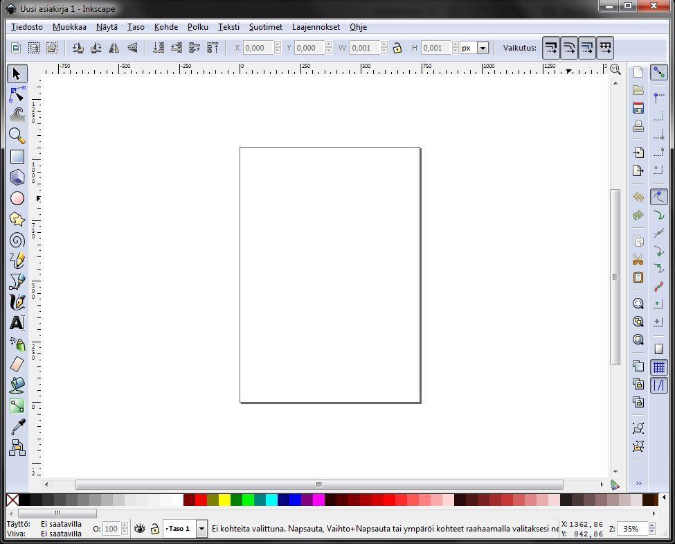675x544 pixels.
Task: Select the Spray tool
Action: [x=17, y=344]
